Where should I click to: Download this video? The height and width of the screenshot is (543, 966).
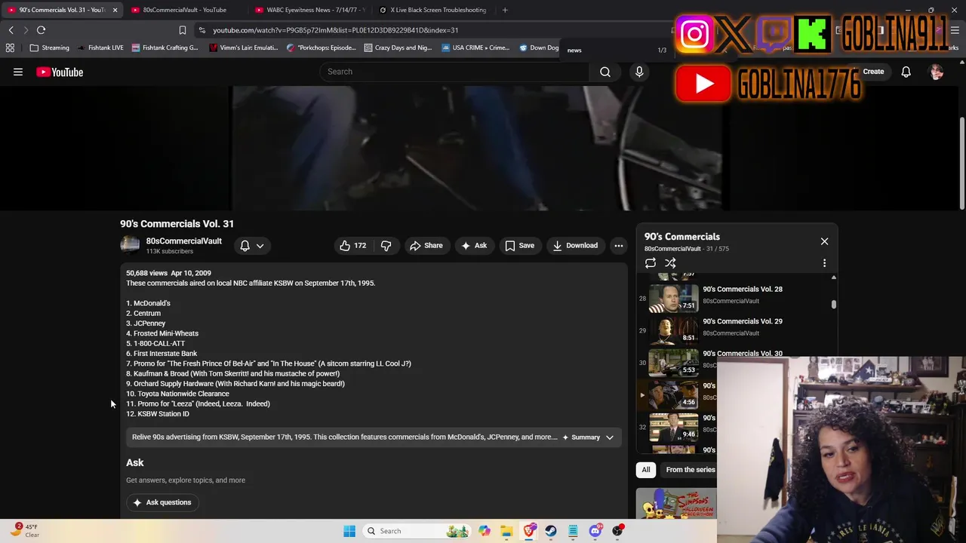[x=575, y=245]
